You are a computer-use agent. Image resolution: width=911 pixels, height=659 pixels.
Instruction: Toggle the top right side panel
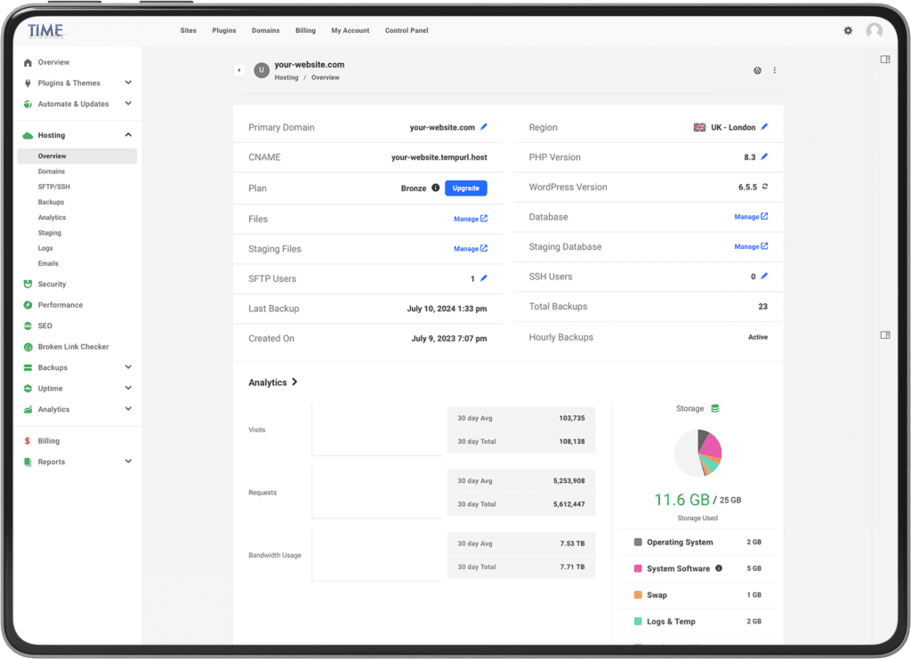[x=884, y=60]
